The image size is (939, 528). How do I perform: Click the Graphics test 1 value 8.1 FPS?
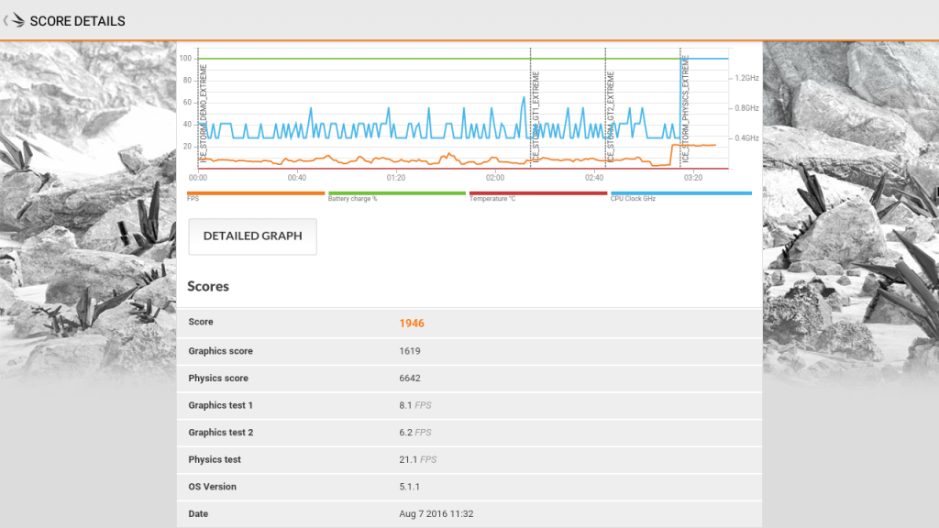coord(415,405)
